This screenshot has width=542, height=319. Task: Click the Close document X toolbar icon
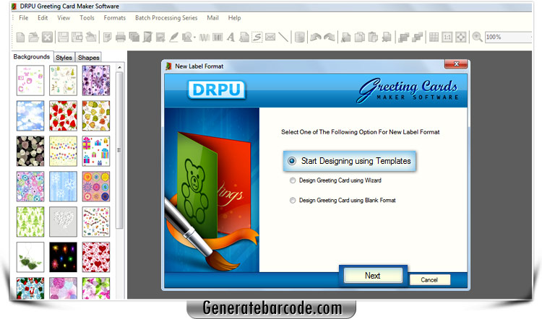click(48, 37)
